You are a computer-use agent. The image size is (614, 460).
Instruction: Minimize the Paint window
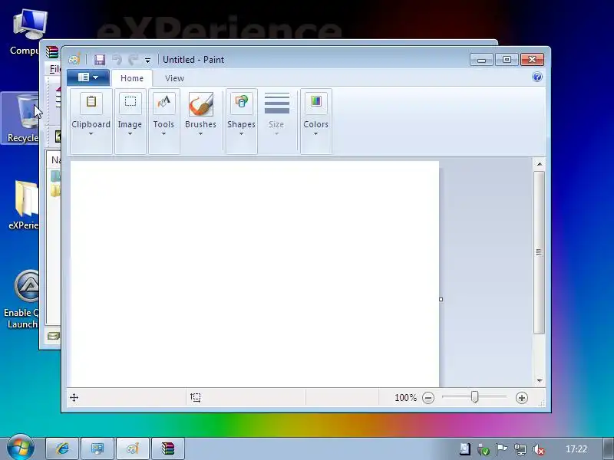pos(482,60)
